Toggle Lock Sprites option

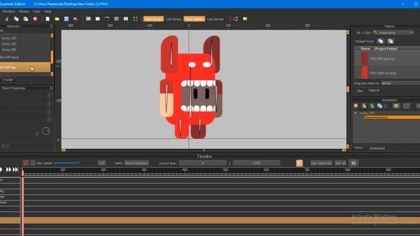point(215,19)
